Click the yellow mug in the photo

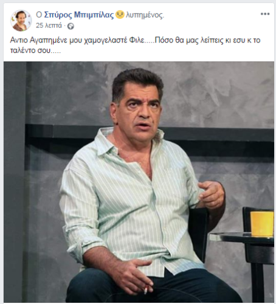click(x=262, y=224)
